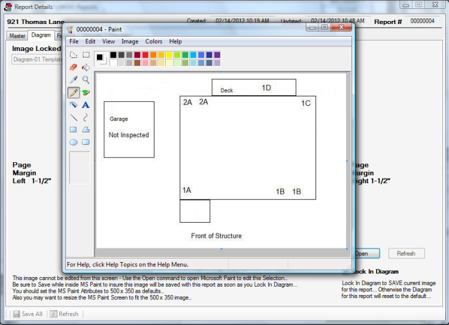Viewport: 449px width, 325px height.
Task: Pick the white color swatch
Action: (x=113, y=63)
